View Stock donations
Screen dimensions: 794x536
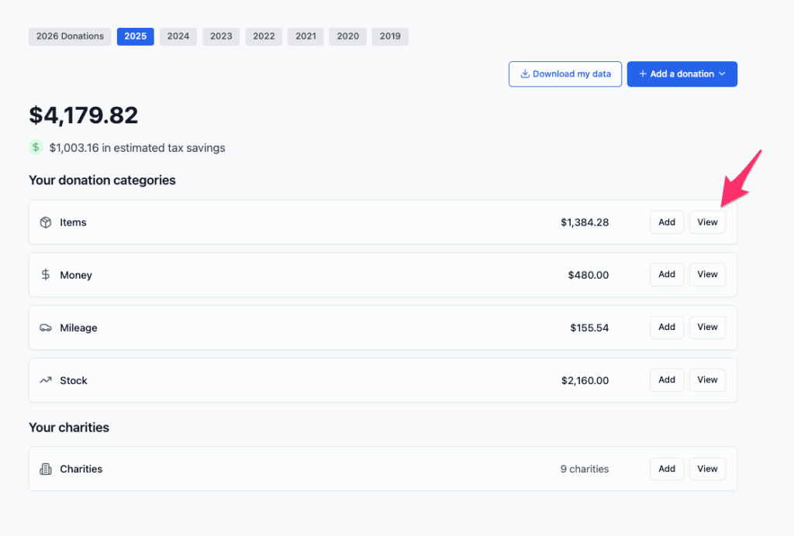tap(707, 380)
